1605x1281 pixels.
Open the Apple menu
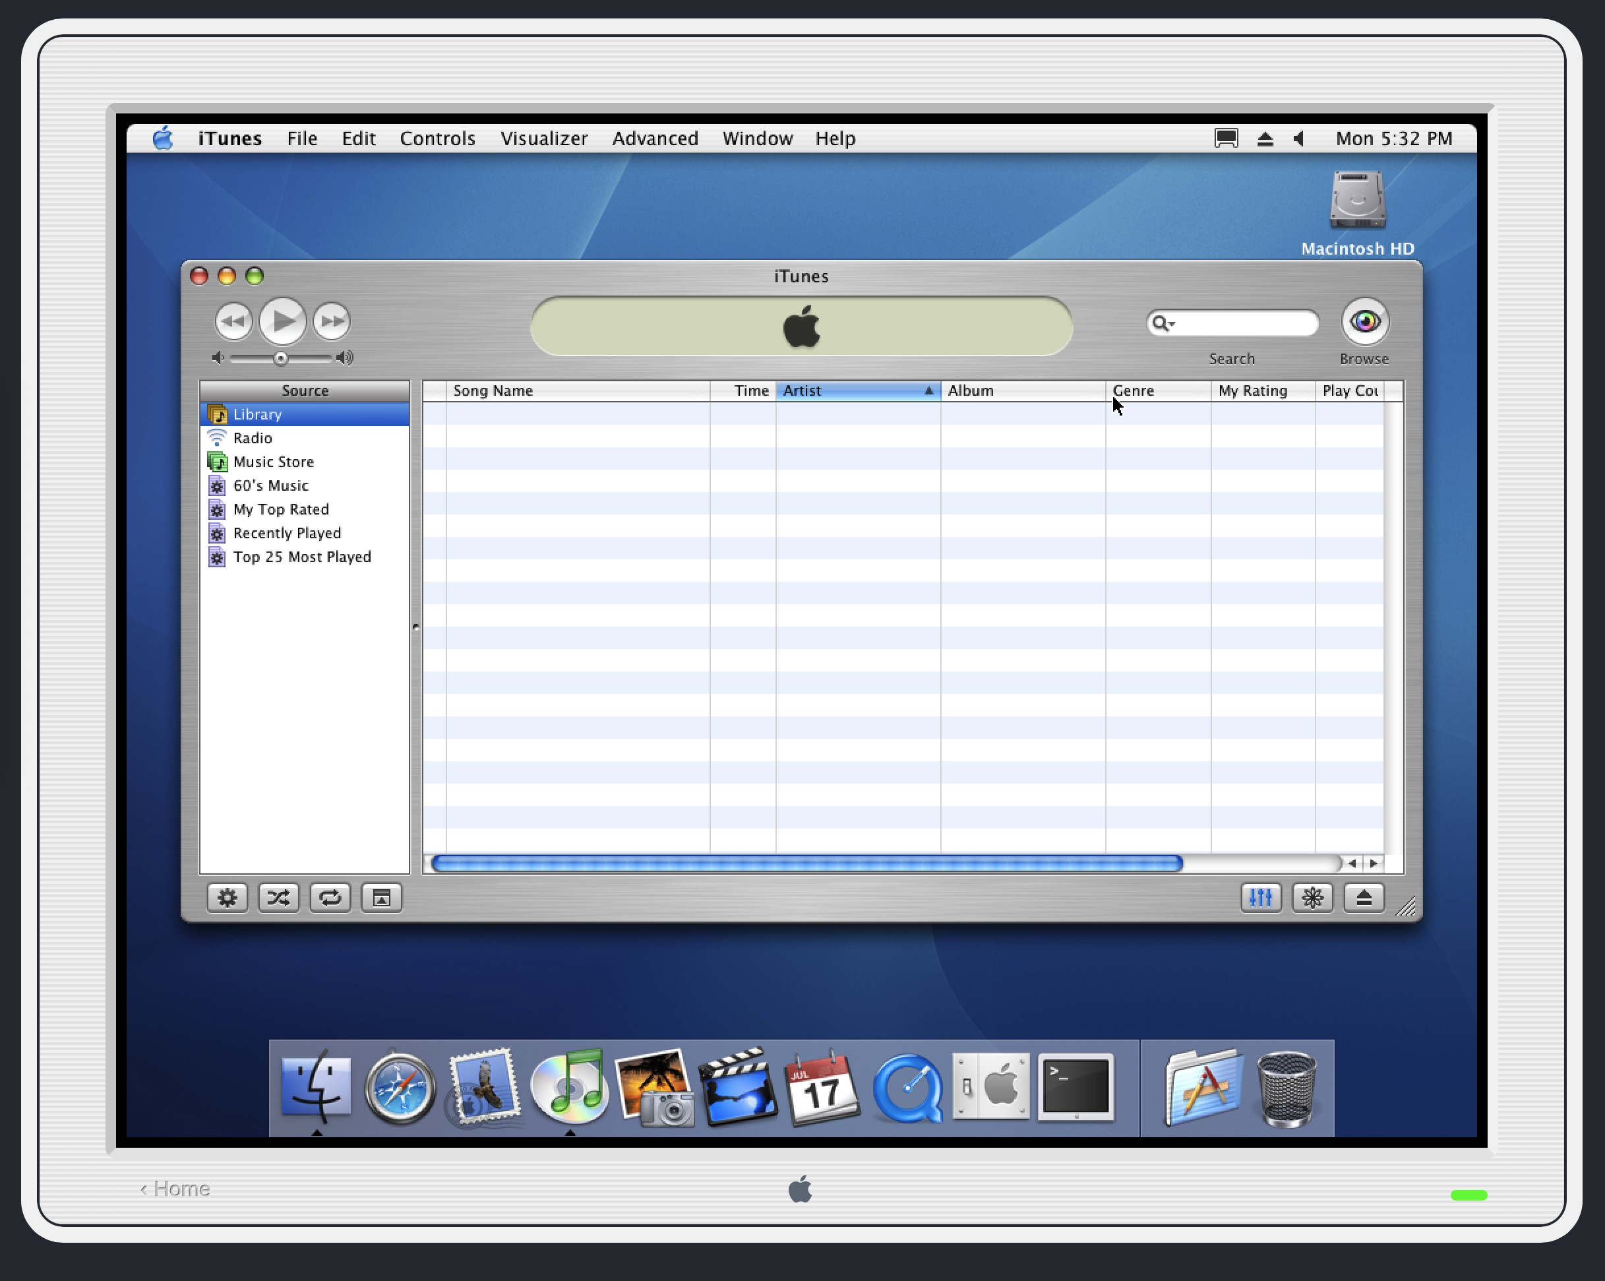pos(162,139)
